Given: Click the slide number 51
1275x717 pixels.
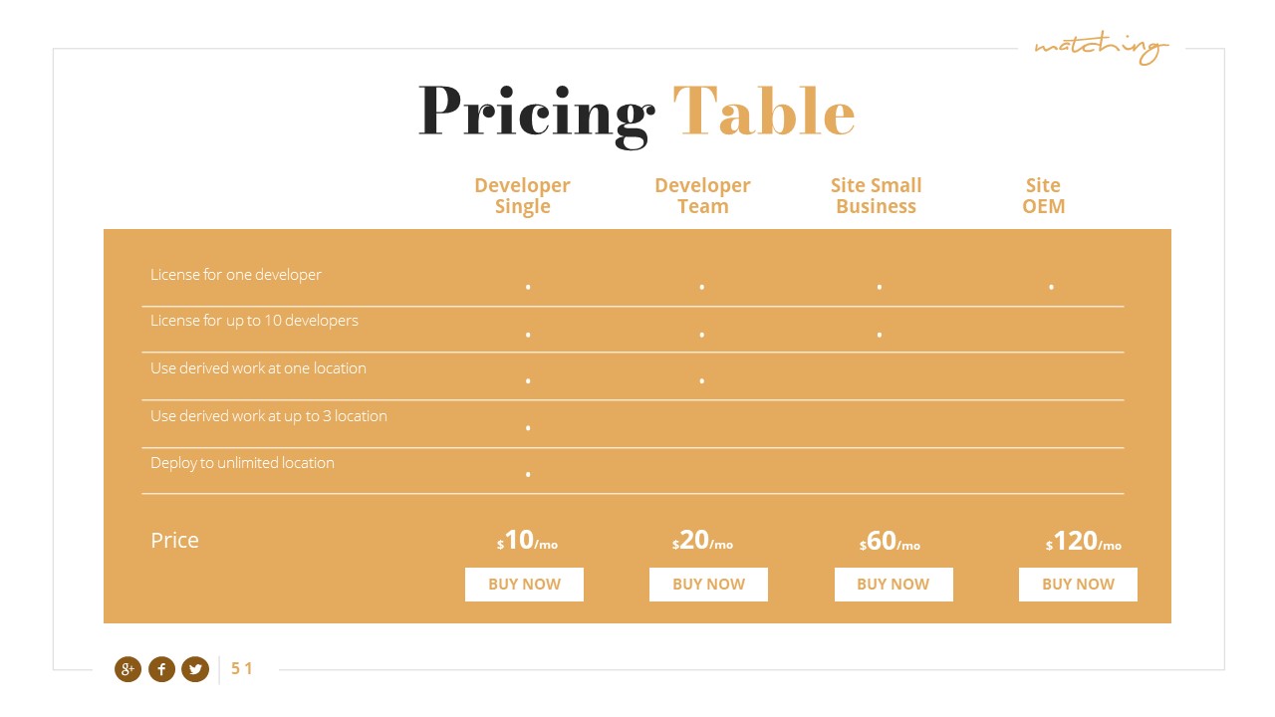Looking at the screenshot, I should [242, 669].
